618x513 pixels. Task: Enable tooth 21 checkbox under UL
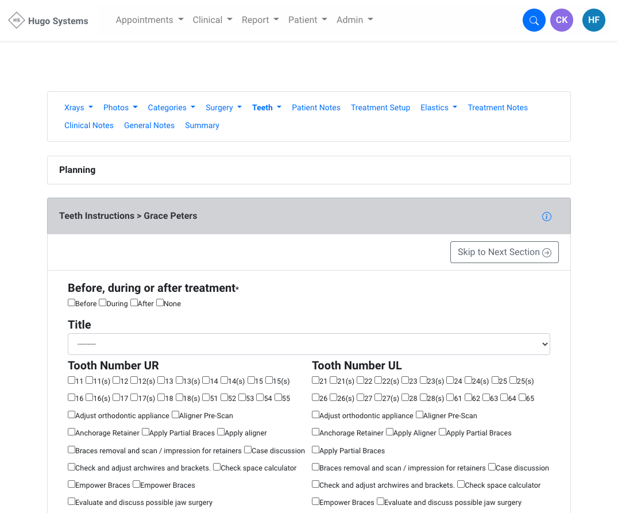click(315, 380)
